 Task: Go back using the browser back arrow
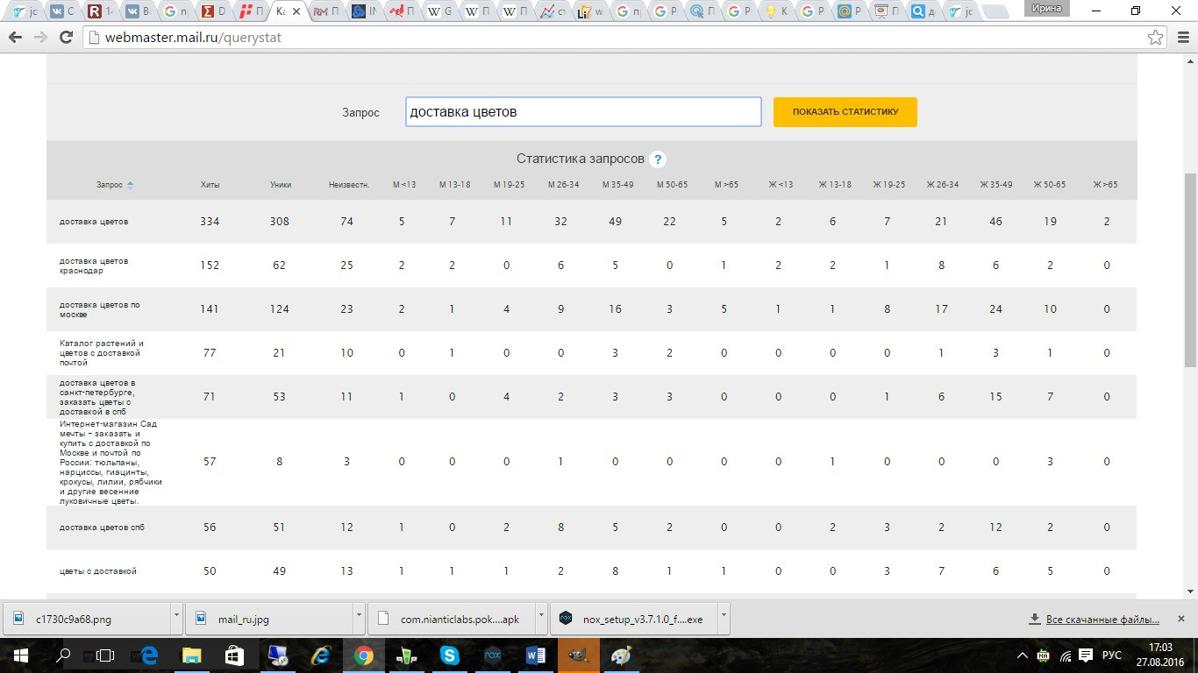point(15,38)
